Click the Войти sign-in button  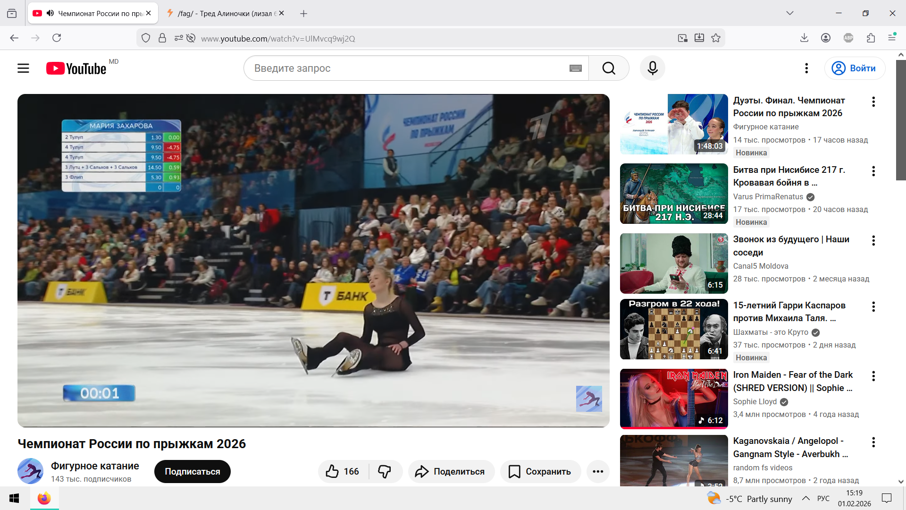[855, 68]
